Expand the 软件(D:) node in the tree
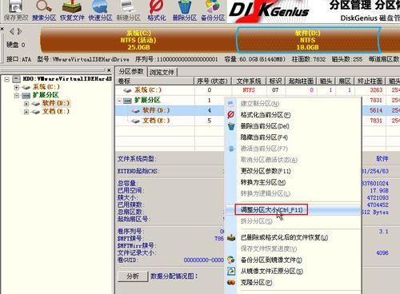This screenshot has width=400, height=294. [x=26, y=104]
